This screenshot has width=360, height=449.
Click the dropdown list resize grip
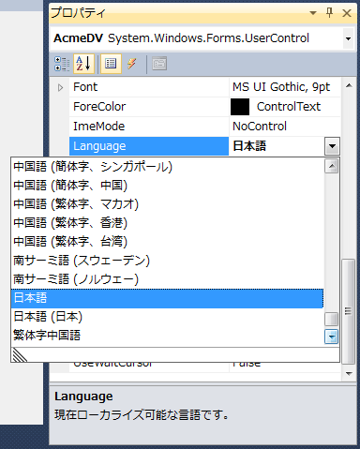click(20, 355)
